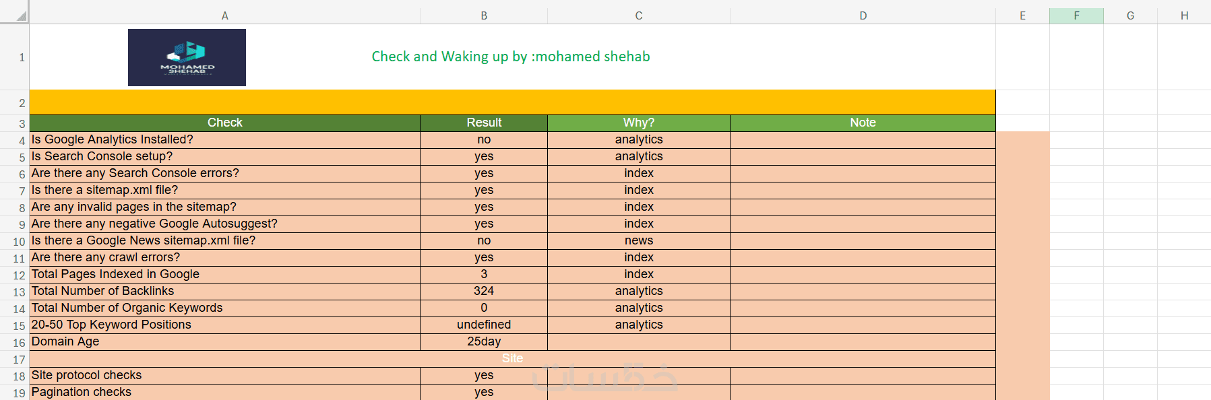Click the Select All corner triangle
Image resolution: width=1211 pixels, height=400 pixels.
coord(21,15)
